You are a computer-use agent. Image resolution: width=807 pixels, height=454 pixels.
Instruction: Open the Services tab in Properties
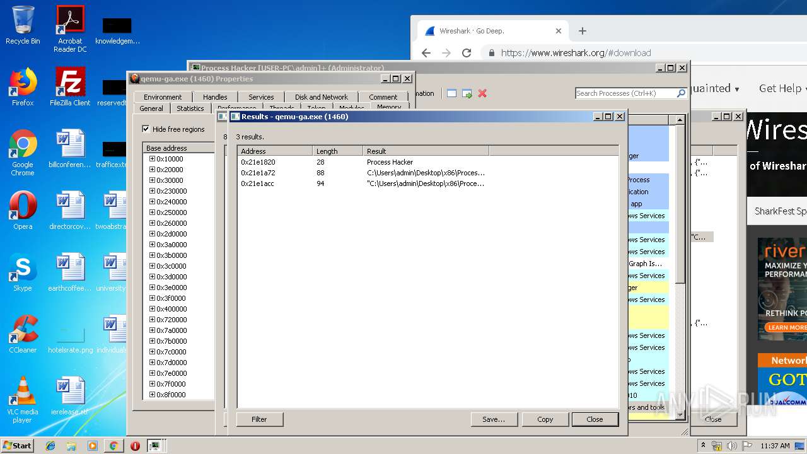pyautogui.click(x=261, y=97)
